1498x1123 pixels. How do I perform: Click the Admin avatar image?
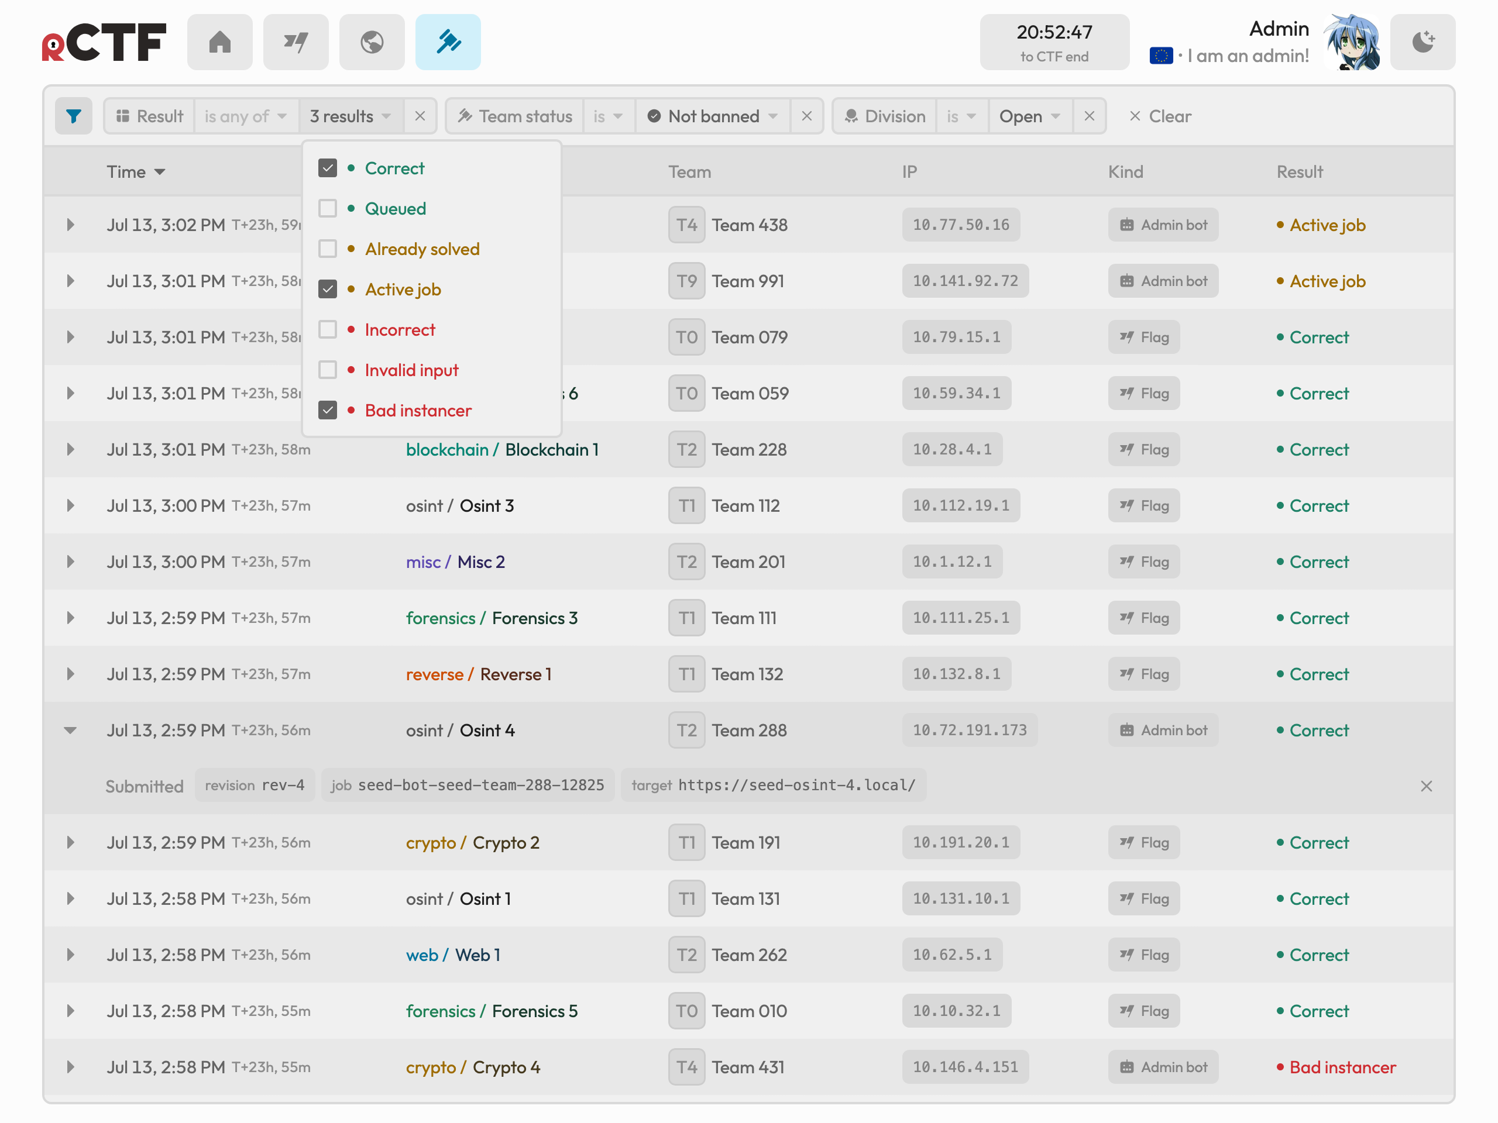pyautogui.click(x=1352, y=42)
